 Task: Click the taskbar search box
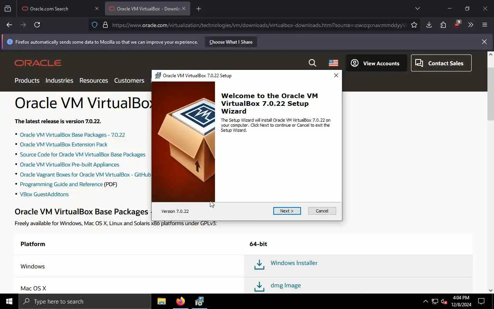click(x=85, y=301)
